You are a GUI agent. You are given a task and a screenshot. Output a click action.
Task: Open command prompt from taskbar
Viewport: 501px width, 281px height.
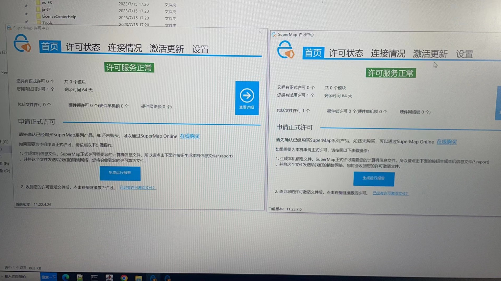tap(94, 277)
